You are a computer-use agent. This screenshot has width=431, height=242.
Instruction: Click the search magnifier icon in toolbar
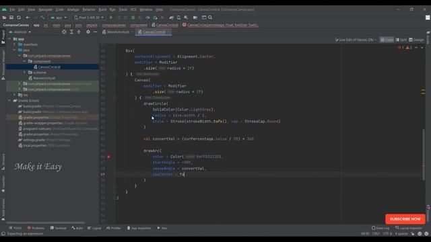pos(210,17)
